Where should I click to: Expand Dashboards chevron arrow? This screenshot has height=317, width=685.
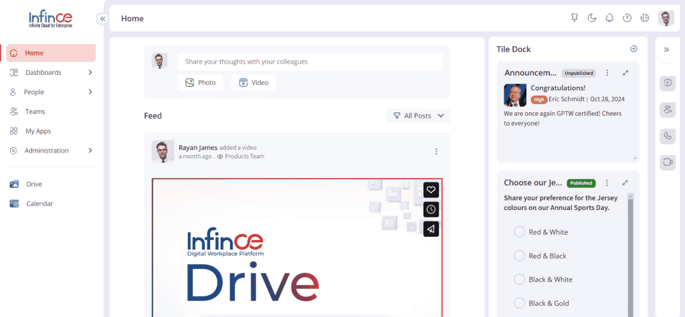tap(90, 72)
